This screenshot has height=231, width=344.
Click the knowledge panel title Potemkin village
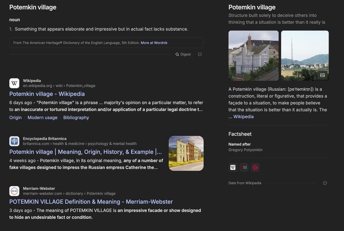(252, 7)
